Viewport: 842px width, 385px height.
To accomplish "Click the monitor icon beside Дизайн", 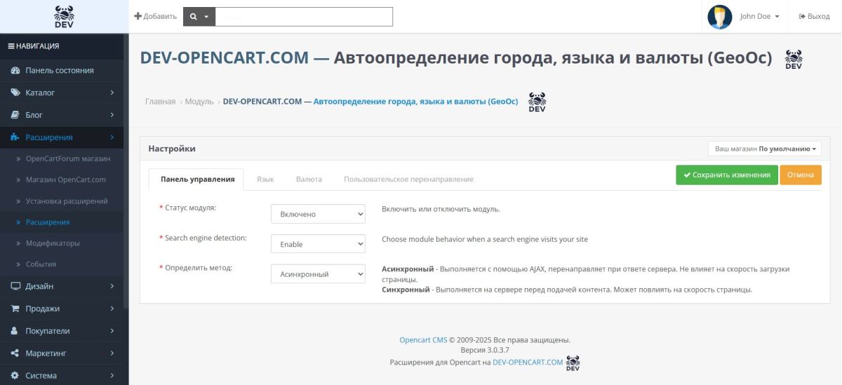I will (x=15, y=286).
